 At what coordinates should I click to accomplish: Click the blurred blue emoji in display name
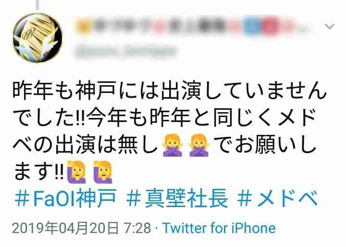point(252,27)
